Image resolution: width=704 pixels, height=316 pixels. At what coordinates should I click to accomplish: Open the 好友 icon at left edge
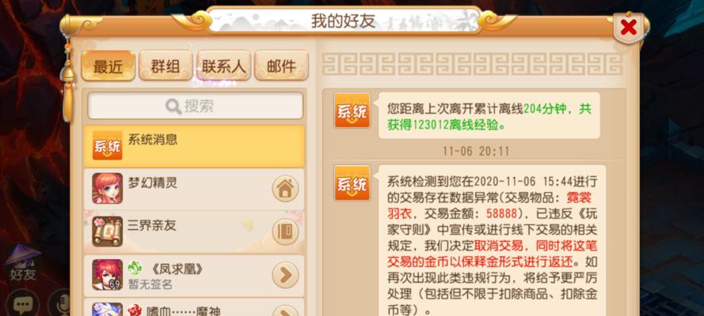pyautogui.click(x=23, y=263)
